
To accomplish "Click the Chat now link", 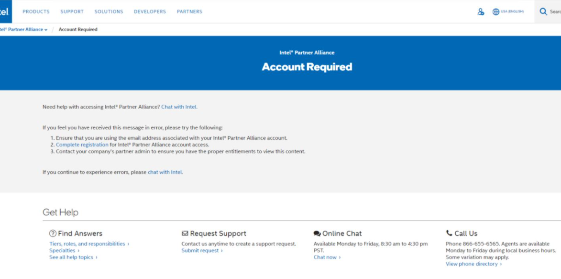I will click(327, 257).
